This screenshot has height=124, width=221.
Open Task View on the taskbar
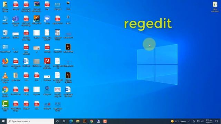coord(64,121)
